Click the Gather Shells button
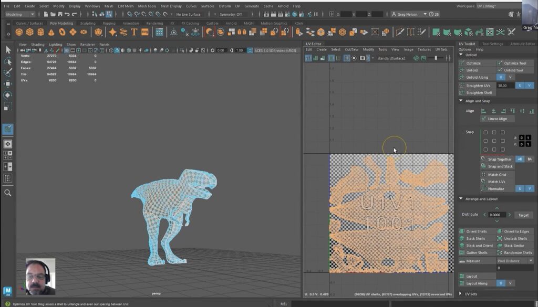Image resolution: width=538 pixels, height=307 pixels. [477, 253]
